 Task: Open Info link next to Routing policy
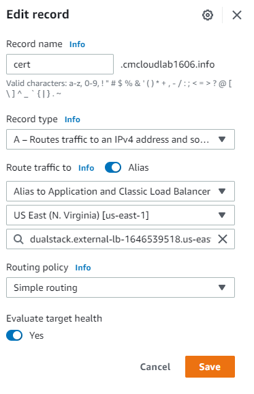(x=83, y=268)
